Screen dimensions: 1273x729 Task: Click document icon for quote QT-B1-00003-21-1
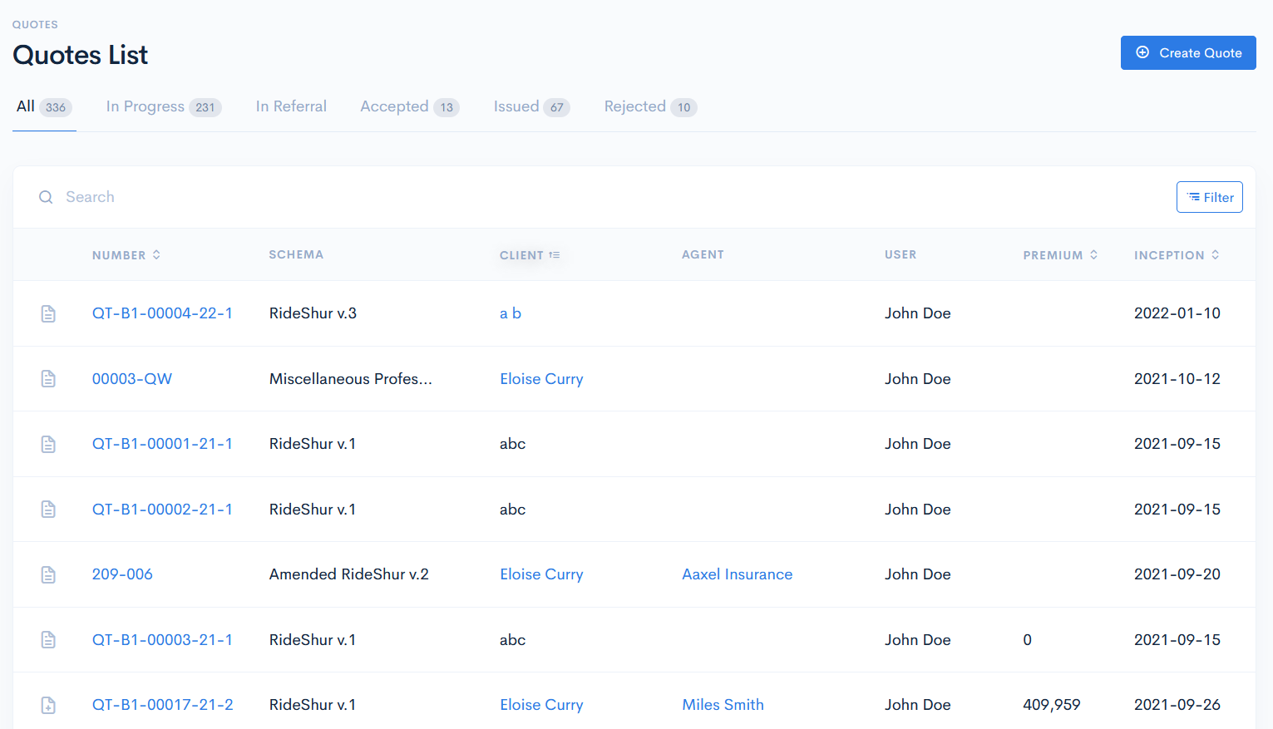click(48, 640)
